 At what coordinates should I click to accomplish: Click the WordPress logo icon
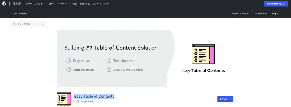[4, 4]
